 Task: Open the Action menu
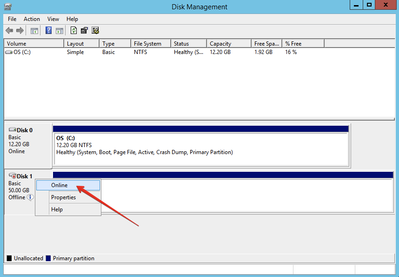coord(32,19)
